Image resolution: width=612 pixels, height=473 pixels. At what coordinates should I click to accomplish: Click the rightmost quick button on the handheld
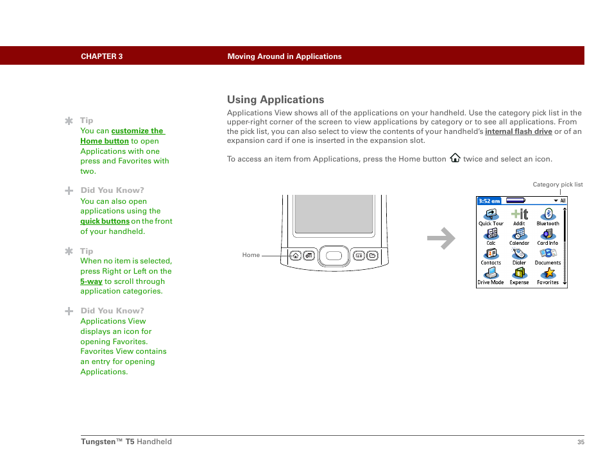pyautogui.click(x=372, y=256)
